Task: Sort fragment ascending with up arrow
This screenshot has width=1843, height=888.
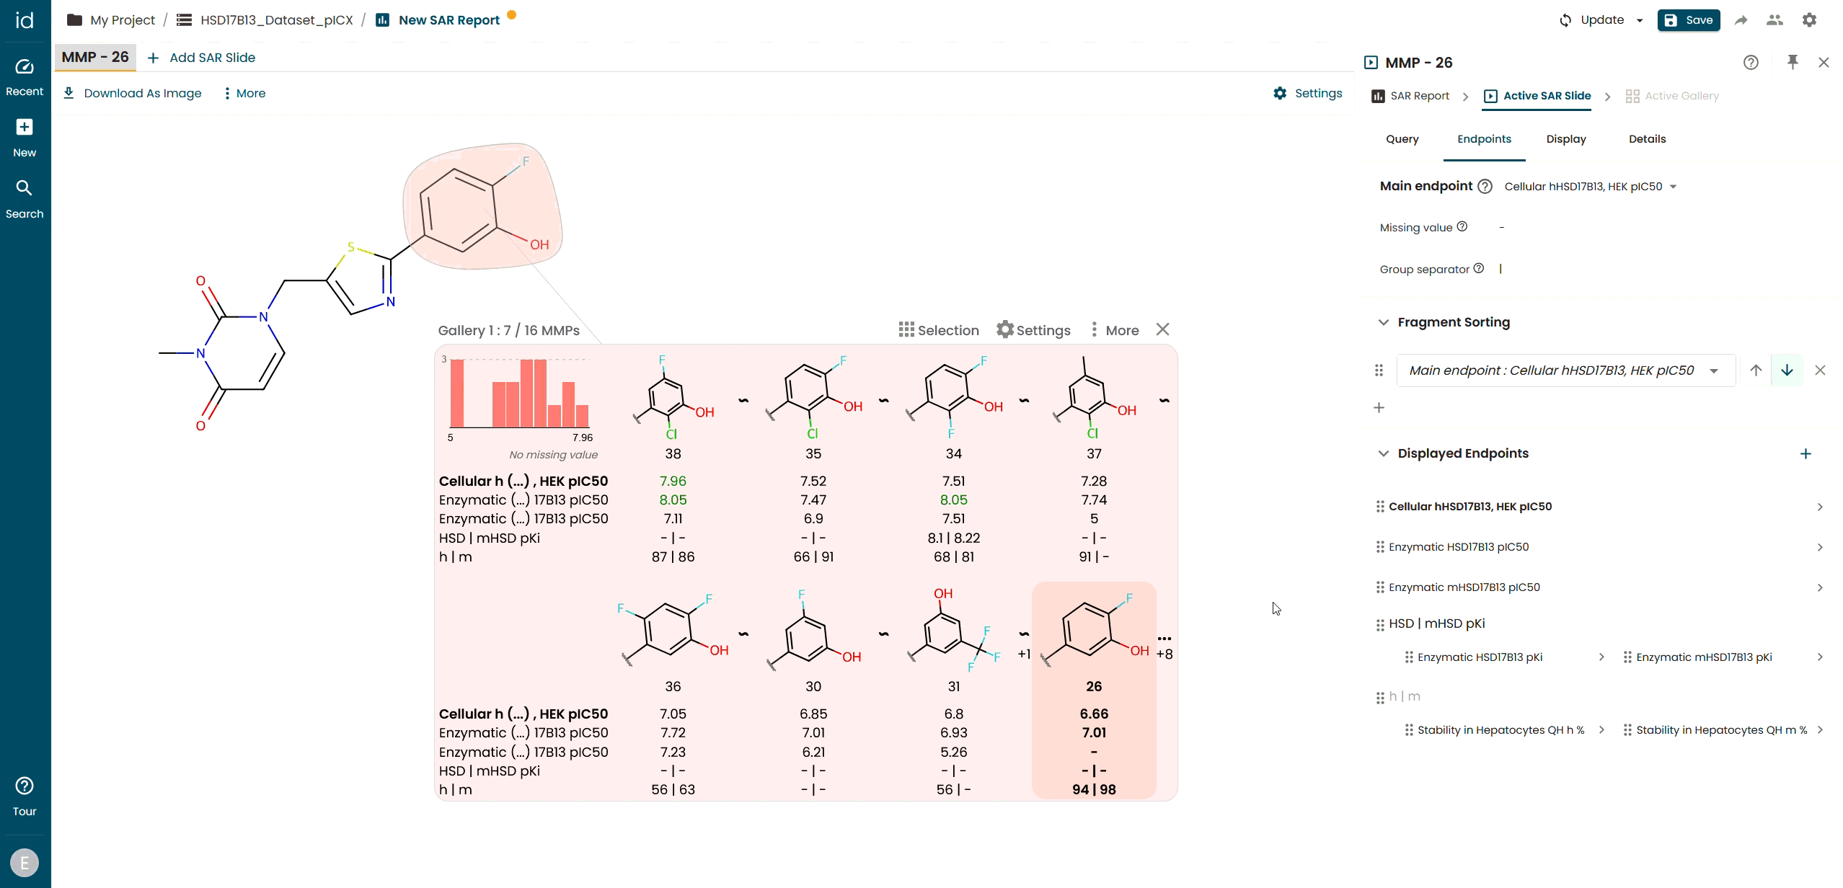Action: coord(1756,370)
